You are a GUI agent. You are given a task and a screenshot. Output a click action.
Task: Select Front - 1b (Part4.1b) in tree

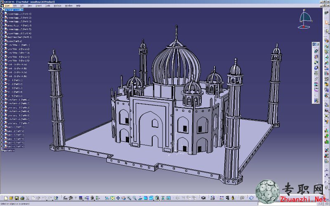(17, 68)
